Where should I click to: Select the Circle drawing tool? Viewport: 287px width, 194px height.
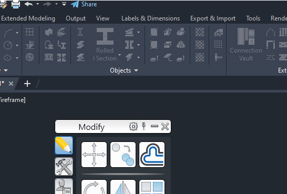coord(8,45)
